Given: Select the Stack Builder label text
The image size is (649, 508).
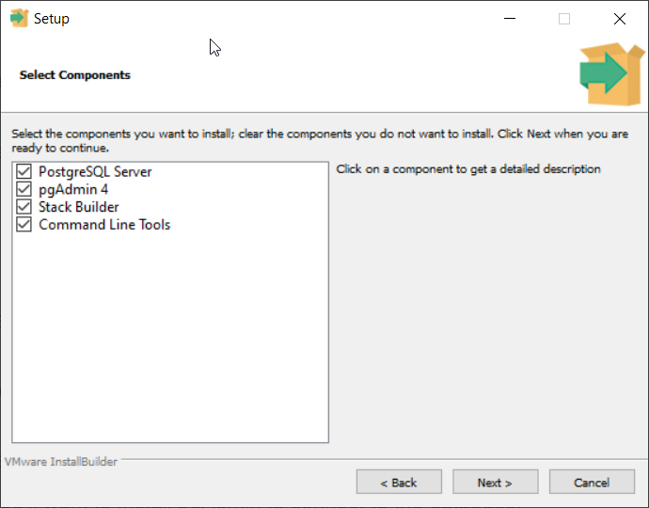Looking at the screenshot, I should coord(79,207).
